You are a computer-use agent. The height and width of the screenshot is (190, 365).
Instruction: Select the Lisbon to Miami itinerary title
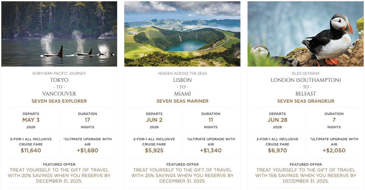pos(182,87)
